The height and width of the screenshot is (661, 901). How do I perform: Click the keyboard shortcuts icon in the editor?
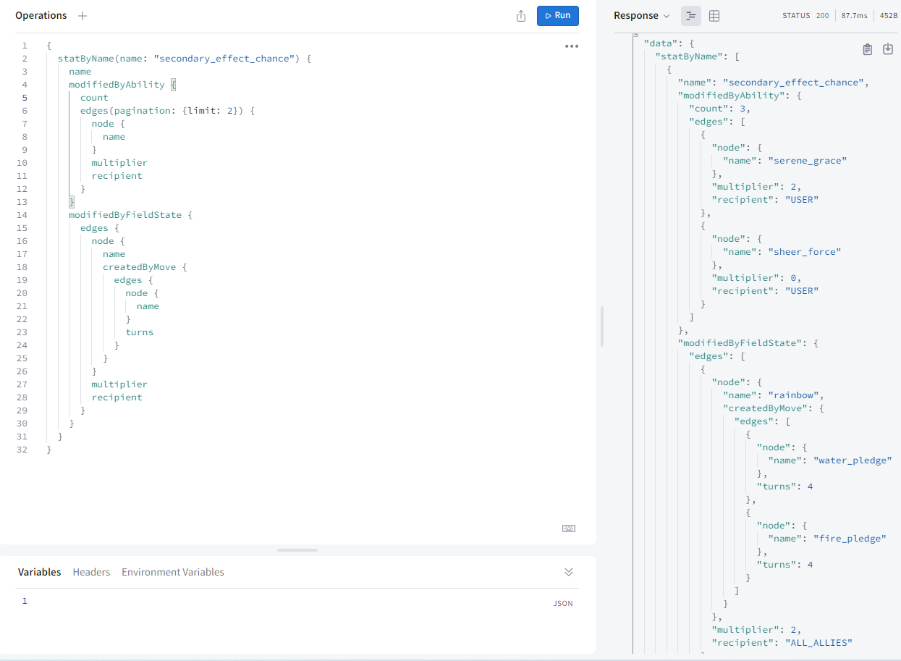tap(569, 529)
